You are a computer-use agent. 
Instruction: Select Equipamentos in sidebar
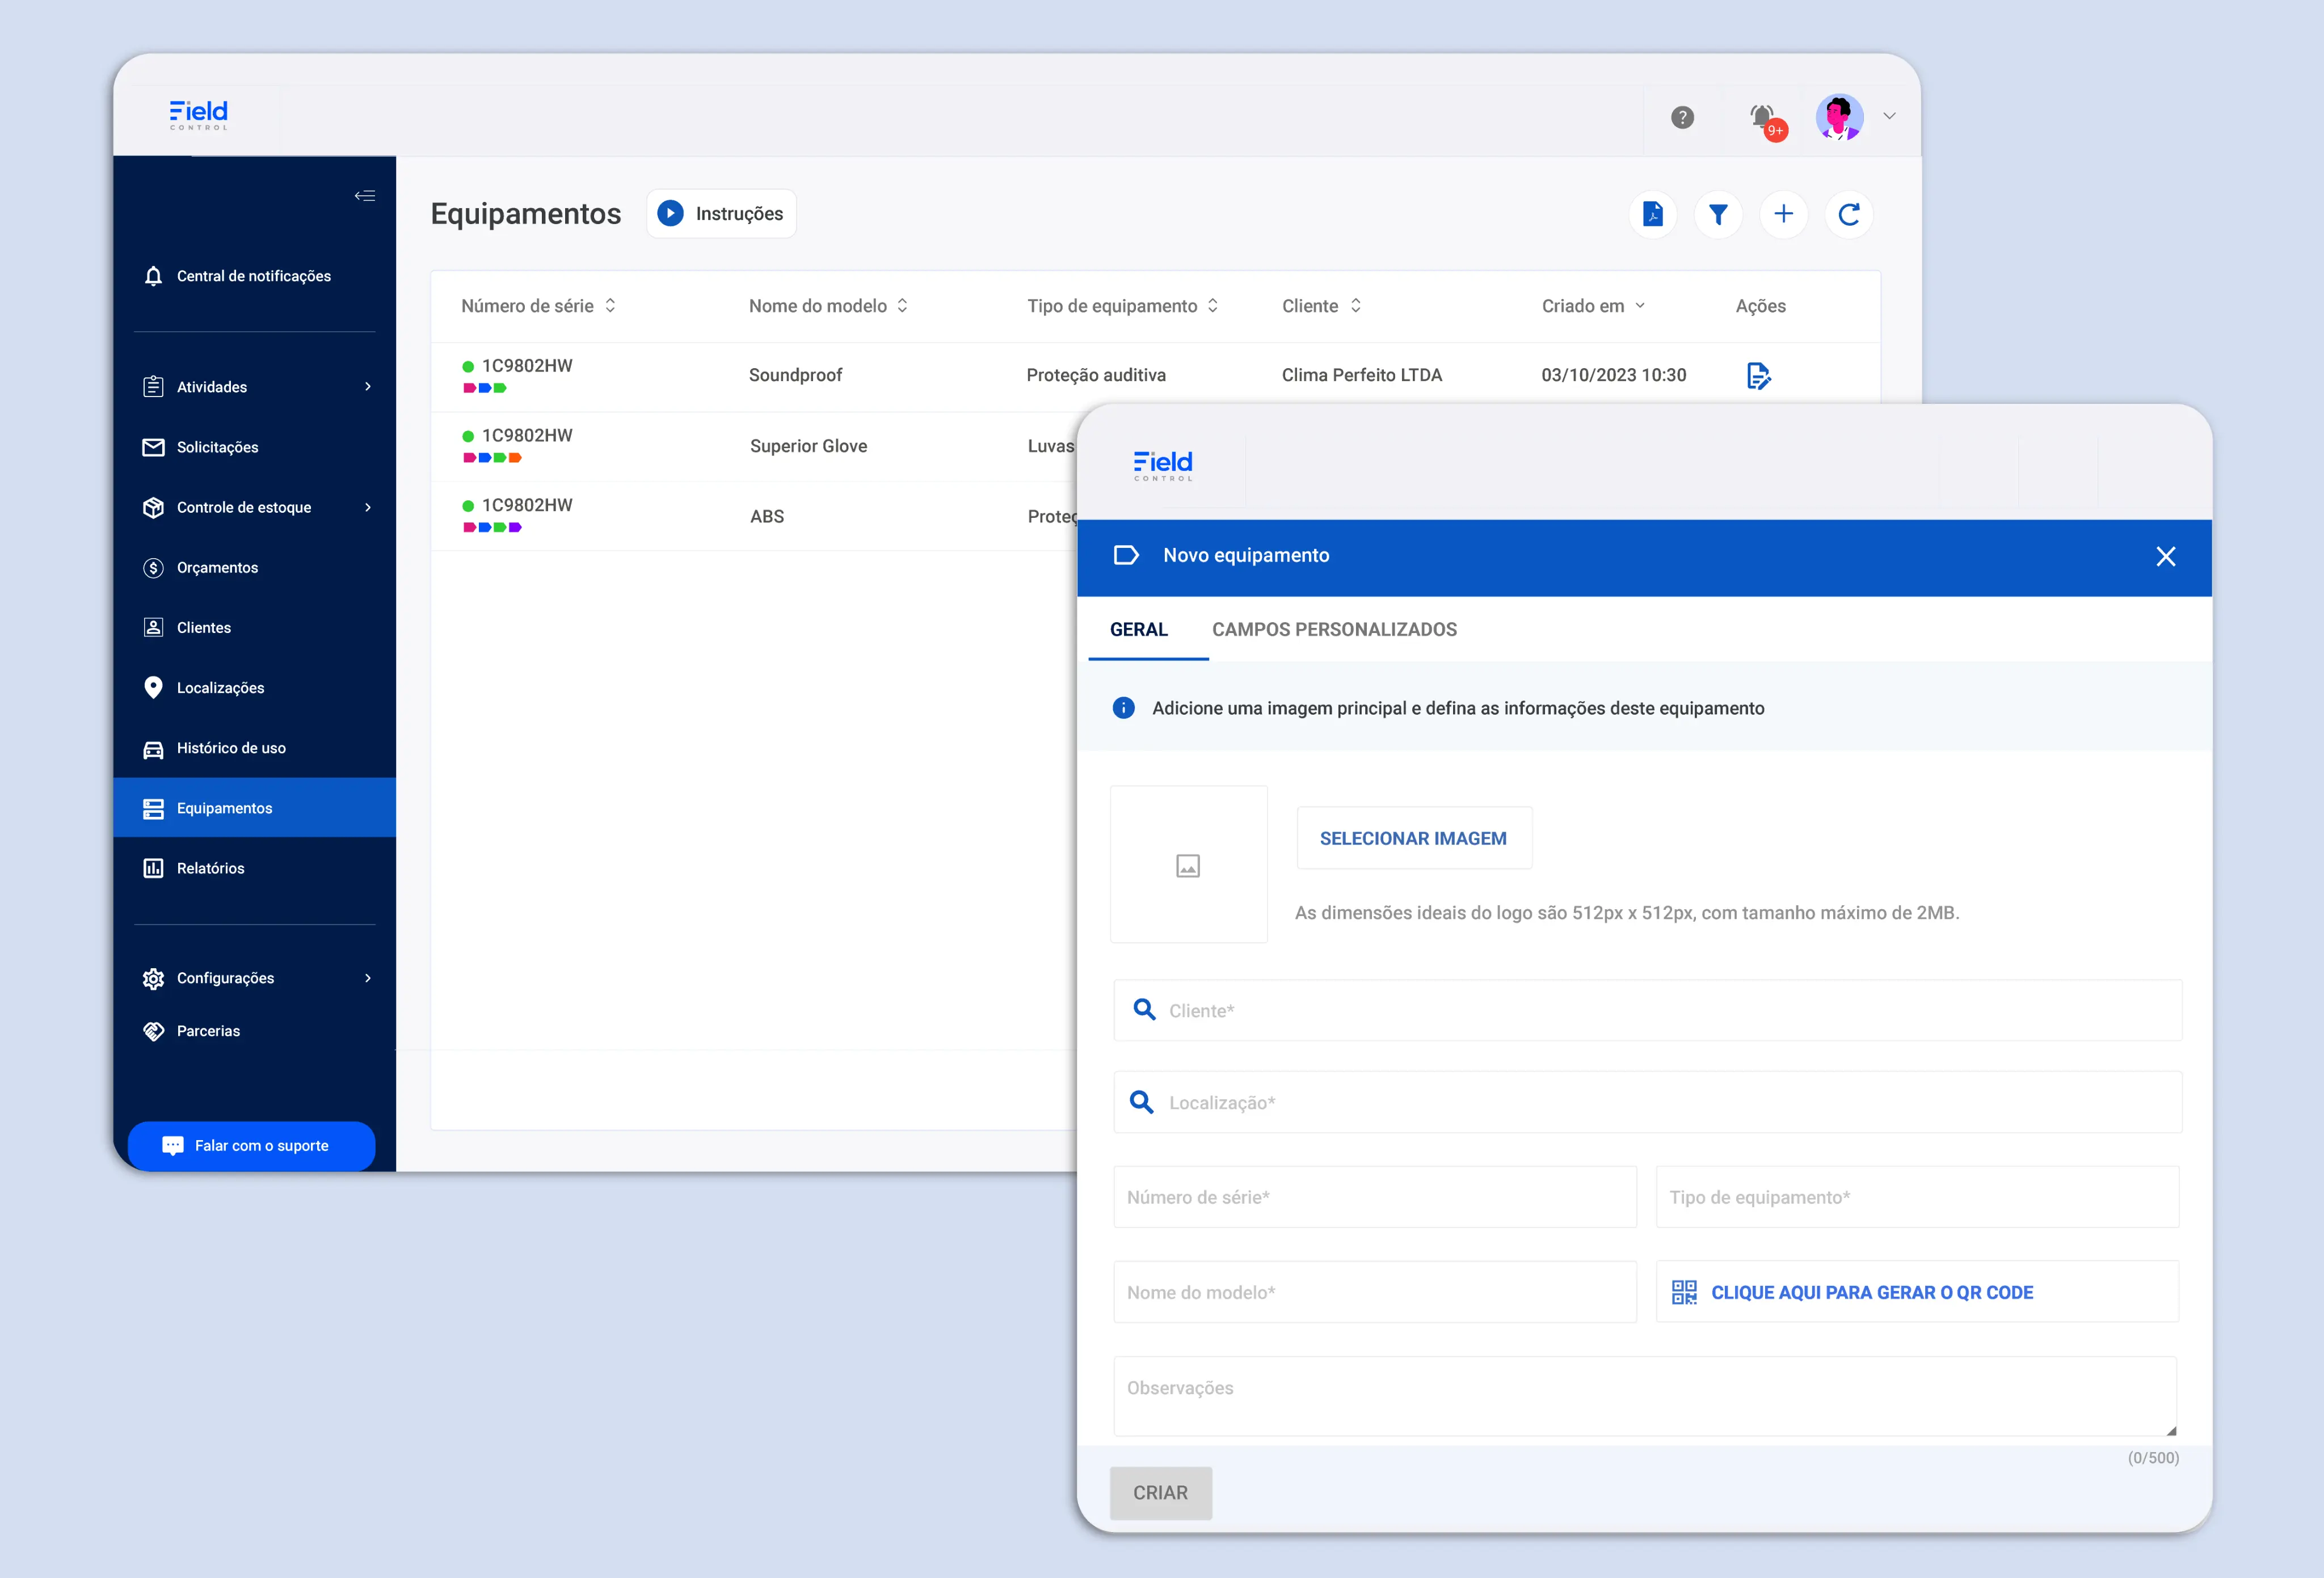tap(254, 808)
